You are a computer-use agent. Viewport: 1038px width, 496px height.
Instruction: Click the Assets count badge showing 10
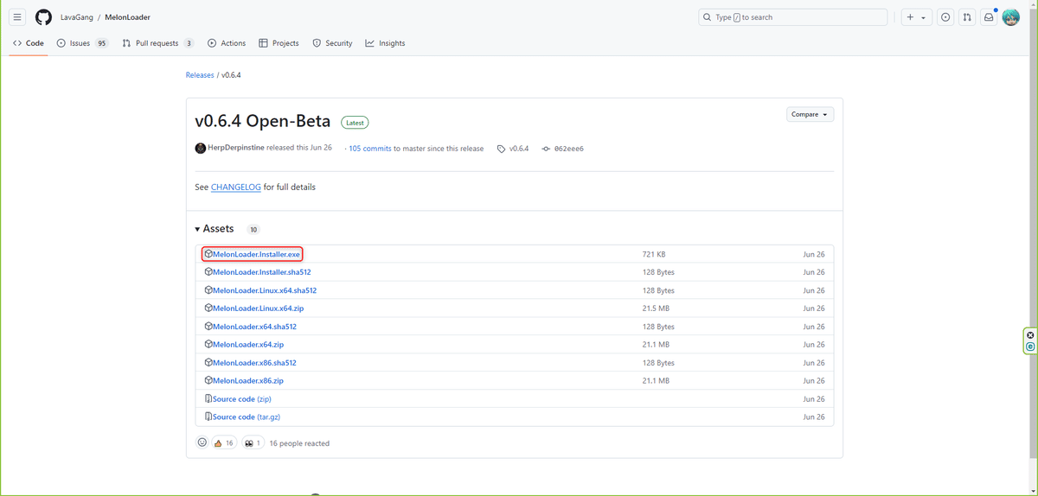tap(253, 230)
